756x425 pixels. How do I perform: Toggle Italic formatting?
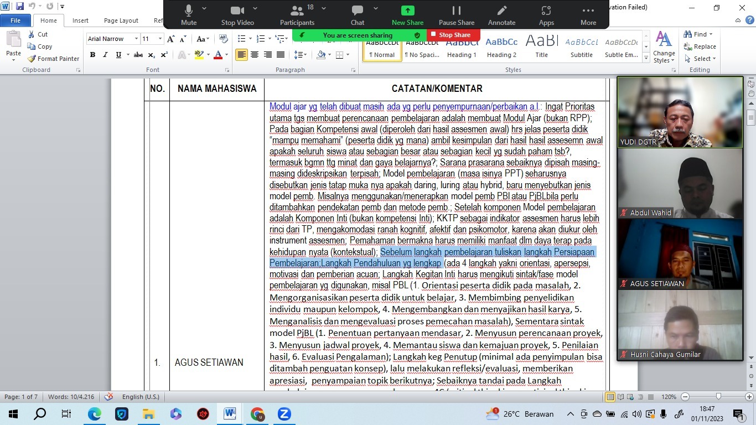105,55
